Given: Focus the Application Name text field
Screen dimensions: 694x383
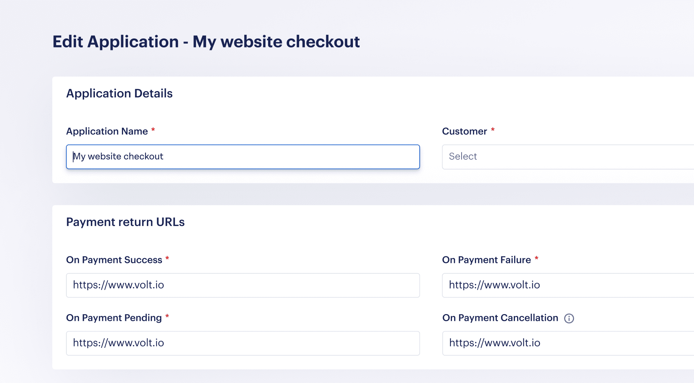Looking at the screenshot, I should (x=243, y=157).
